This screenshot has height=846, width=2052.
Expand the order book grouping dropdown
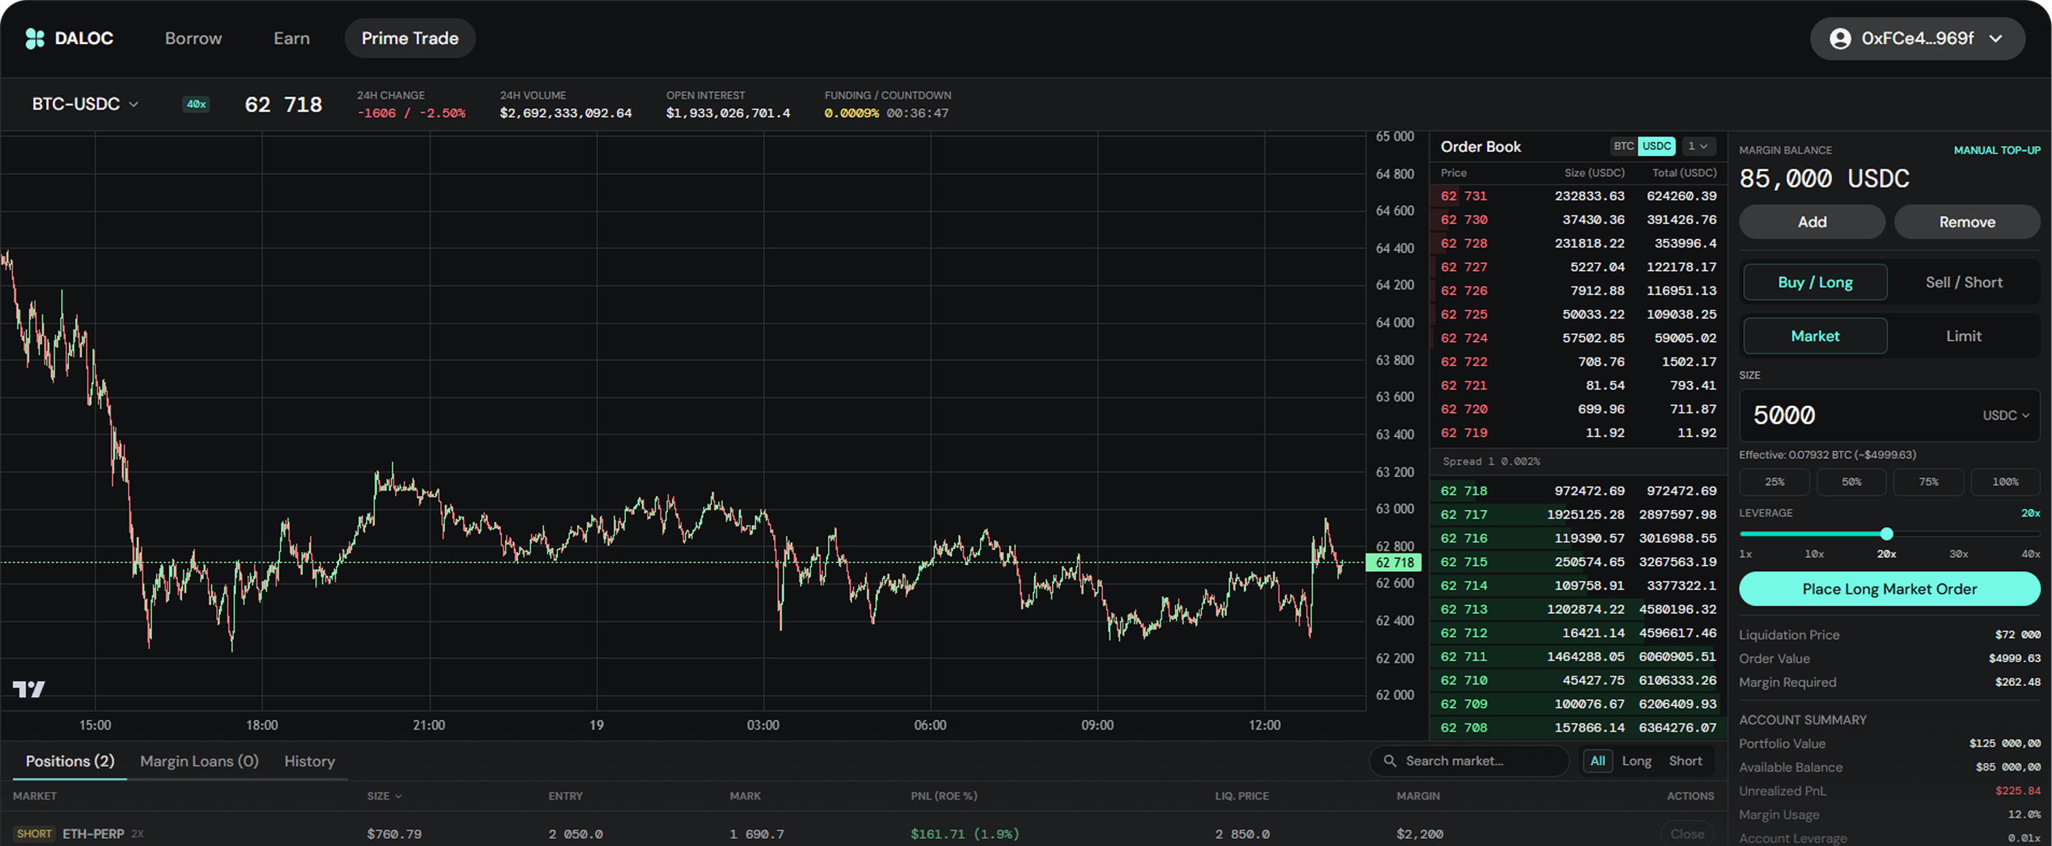(x=1697, y=146)
